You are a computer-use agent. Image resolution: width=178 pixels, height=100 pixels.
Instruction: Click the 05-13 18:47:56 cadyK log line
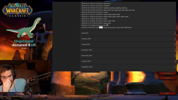(105, 17)
